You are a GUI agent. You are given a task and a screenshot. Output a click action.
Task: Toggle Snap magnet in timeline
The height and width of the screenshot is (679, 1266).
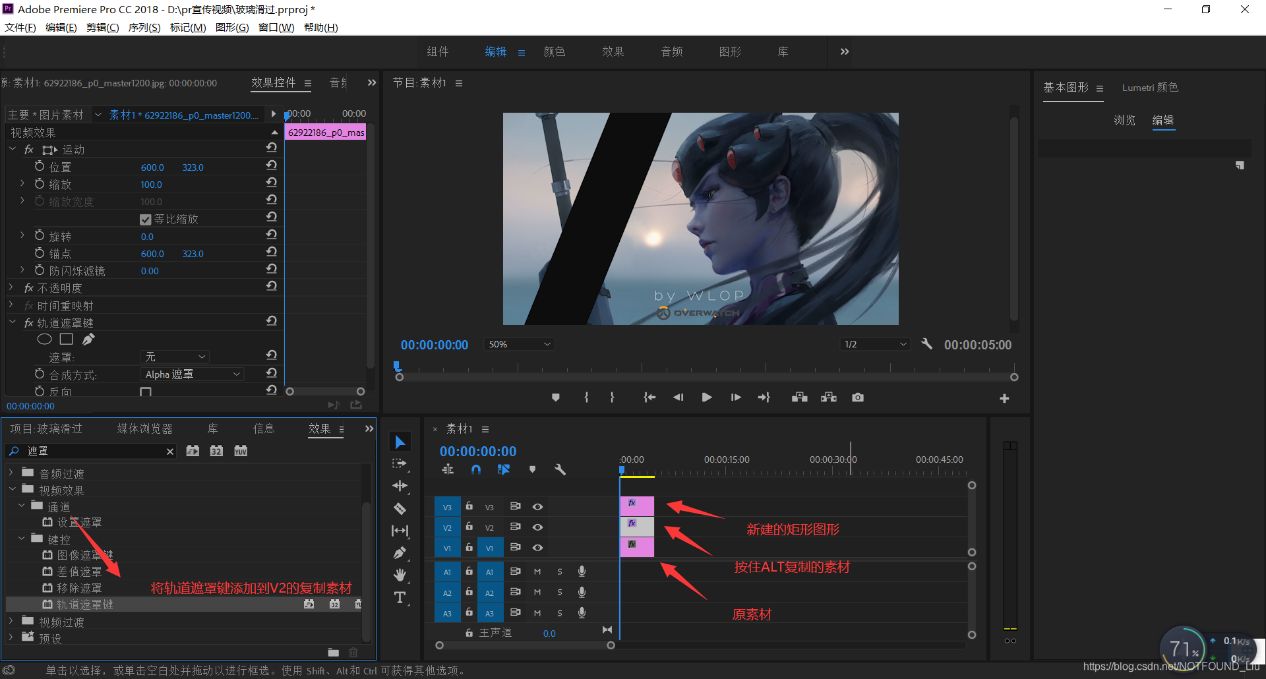click(x=476, y=469)
